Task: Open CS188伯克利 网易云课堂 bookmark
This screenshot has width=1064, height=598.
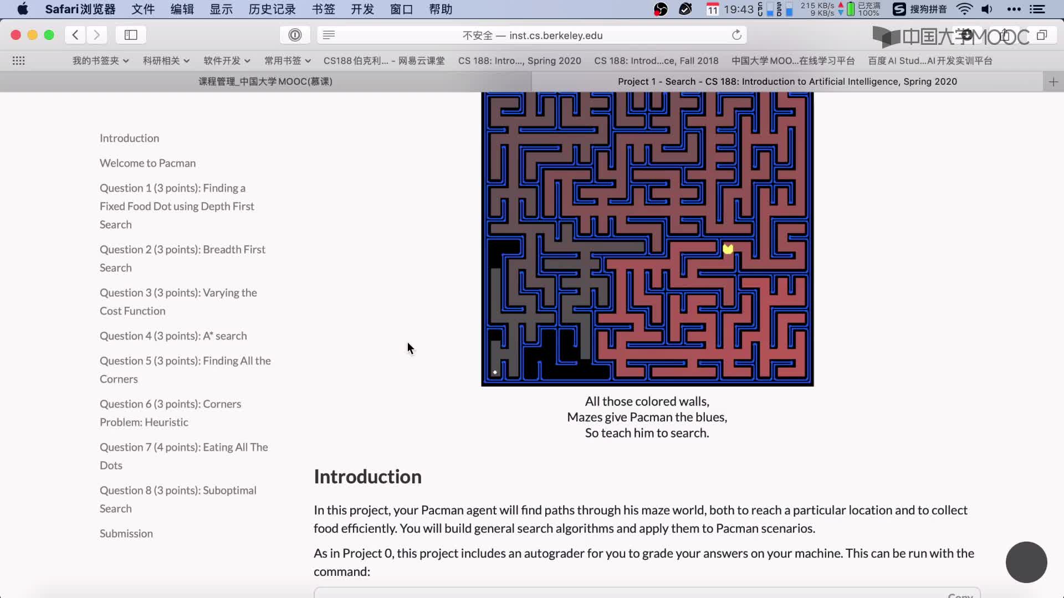Action: pyautogui.click(x=384, y=61)
